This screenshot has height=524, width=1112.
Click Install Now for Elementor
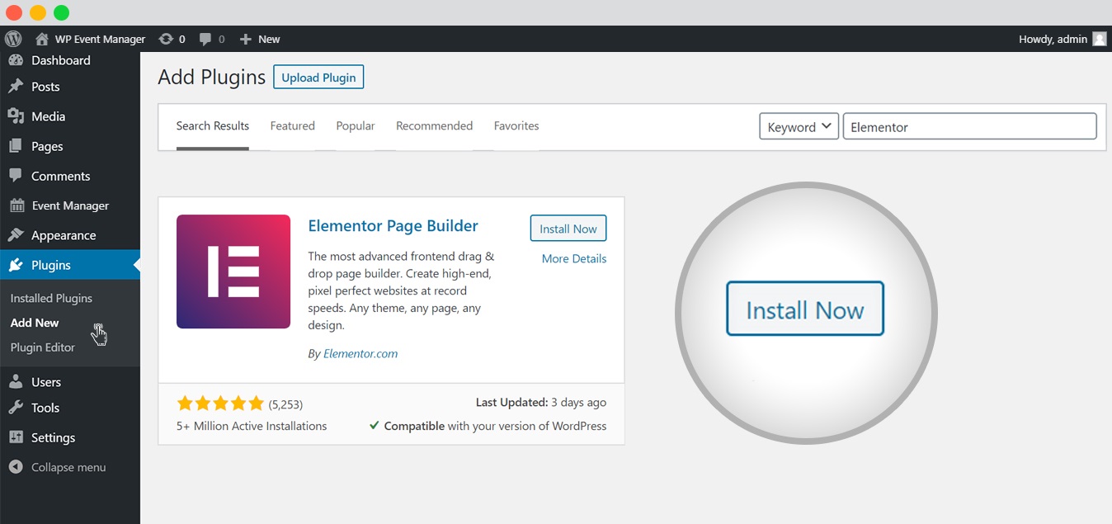tap(568, 229)
